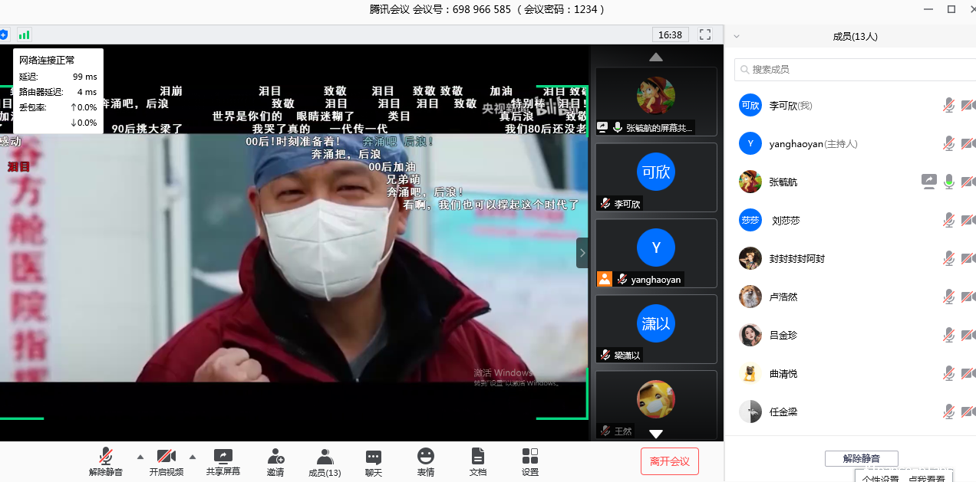Open the 设置 settings icon
Screen dimensions: 976x482
click(530, 457)
